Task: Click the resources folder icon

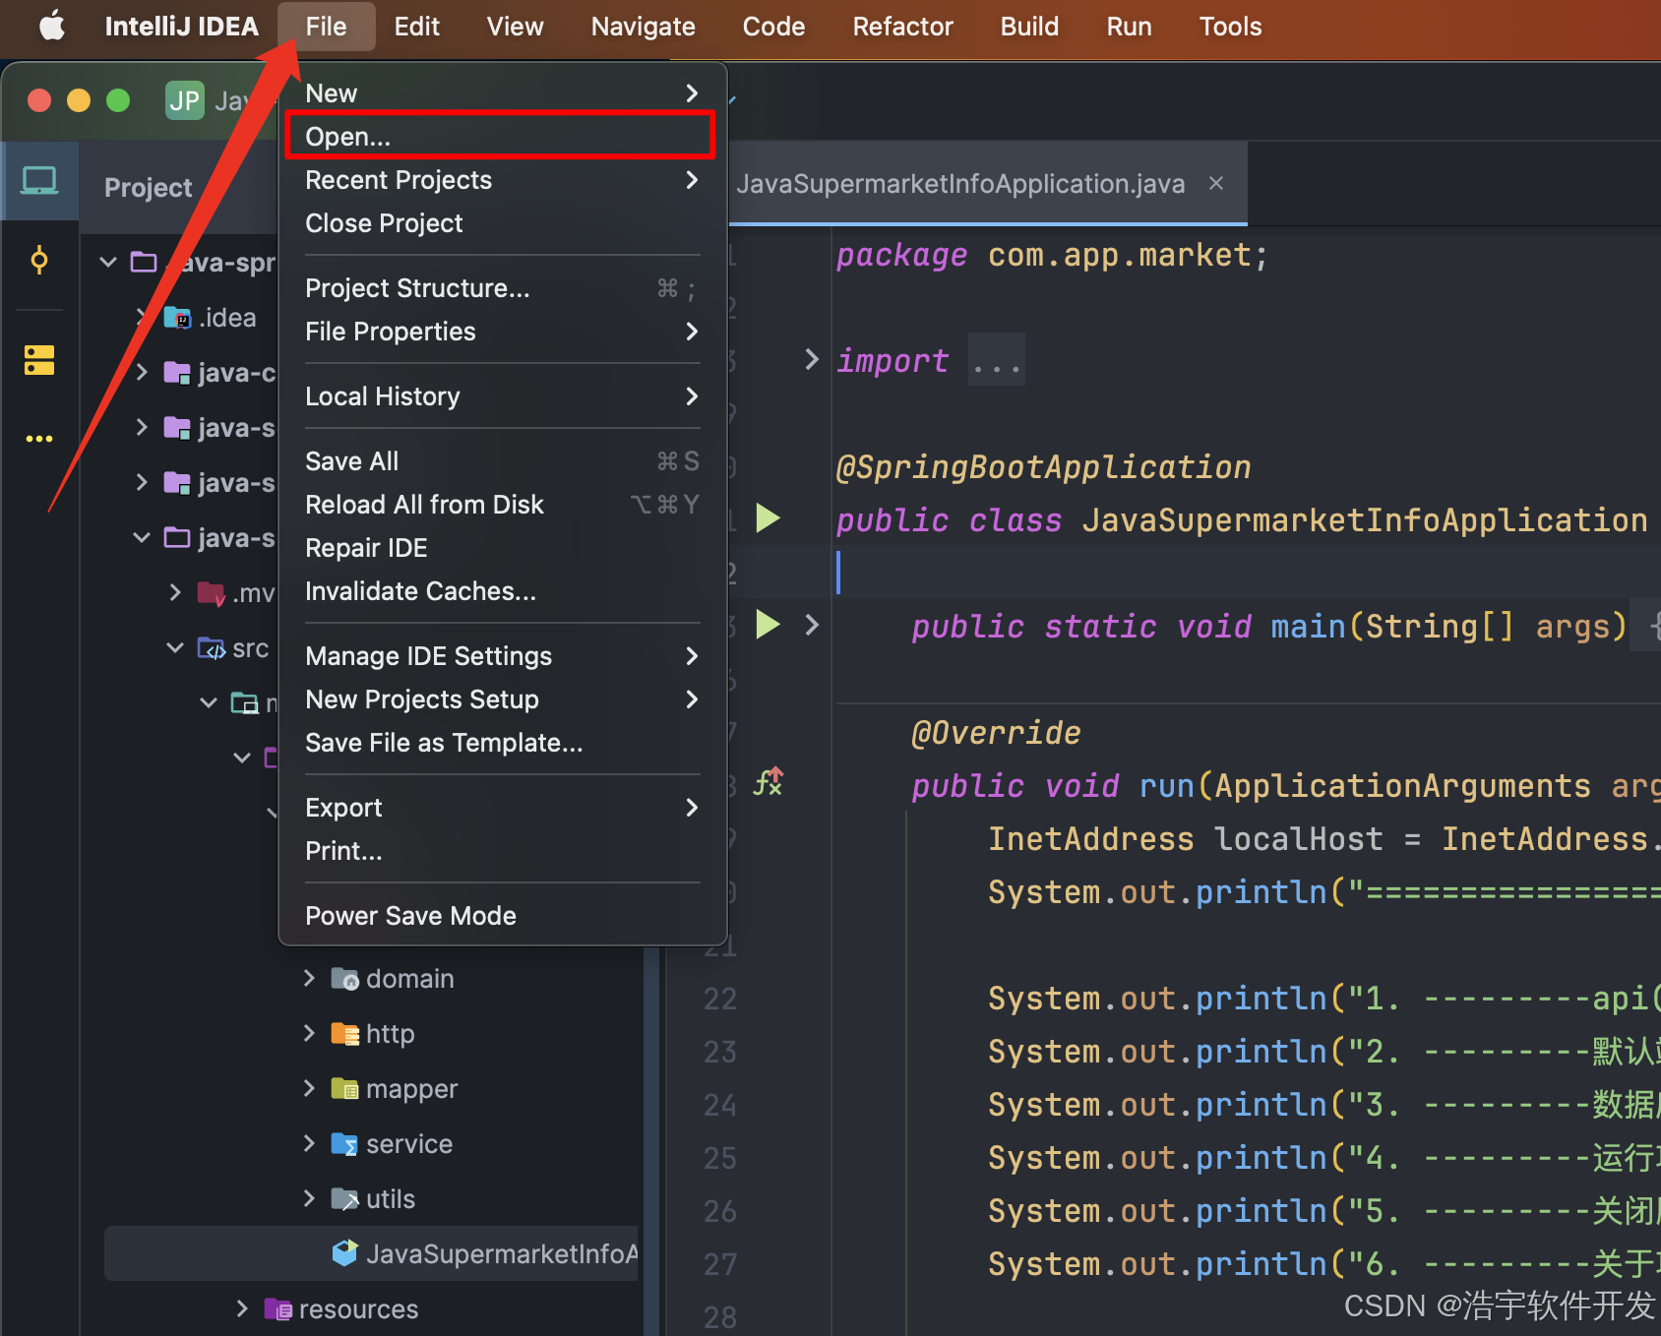Action: (277, 1309)
